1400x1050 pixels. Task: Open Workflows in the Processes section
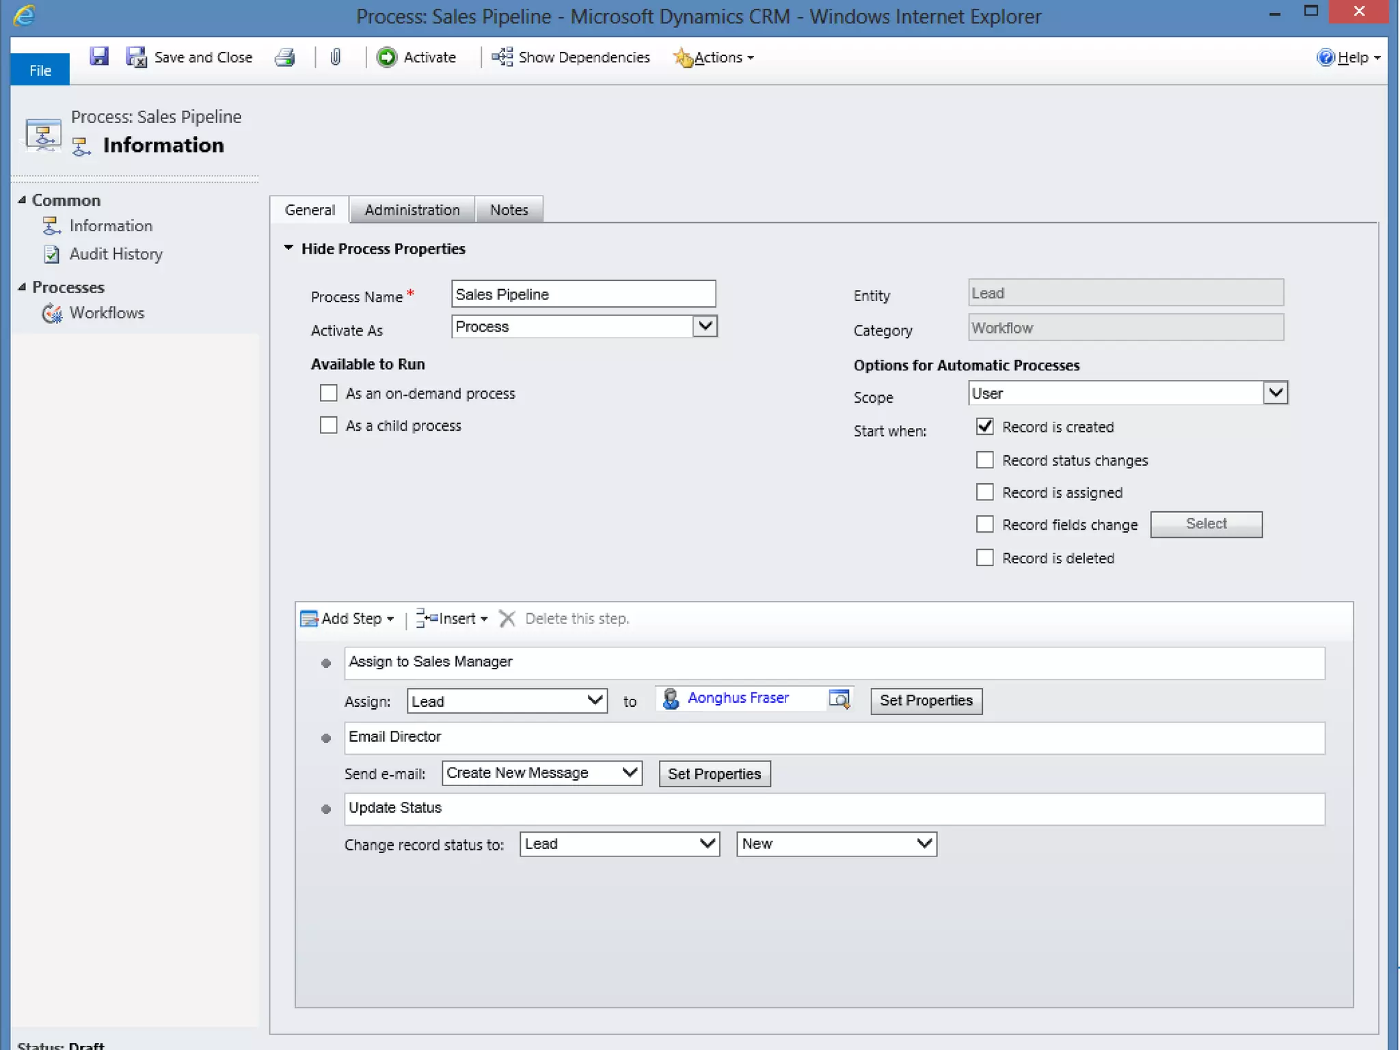[x=107, y=313]
